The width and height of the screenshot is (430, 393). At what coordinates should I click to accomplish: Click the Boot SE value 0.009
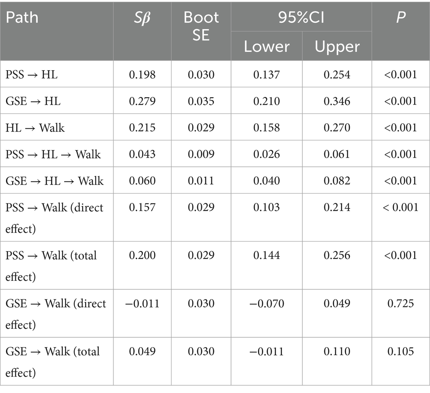click(x=201, y=154)
